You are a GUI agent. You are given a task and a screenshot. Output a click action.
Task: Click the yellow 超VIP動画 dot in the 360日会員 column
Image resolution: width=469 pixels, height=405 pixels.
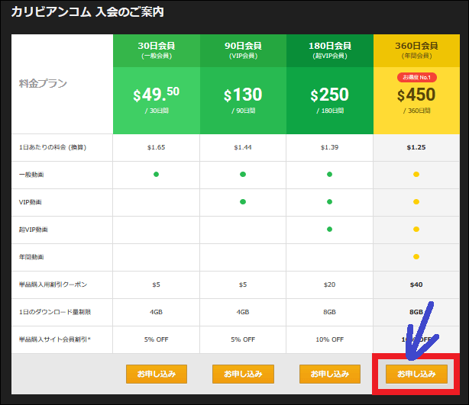(x=416, y=230)
